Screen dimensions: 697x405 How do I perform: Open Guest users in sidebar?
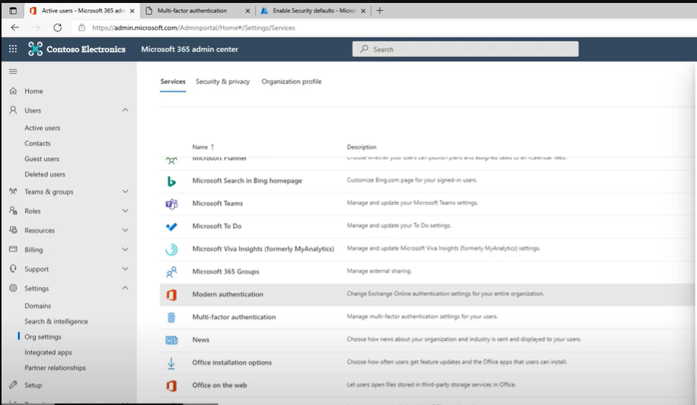[42, 159]
